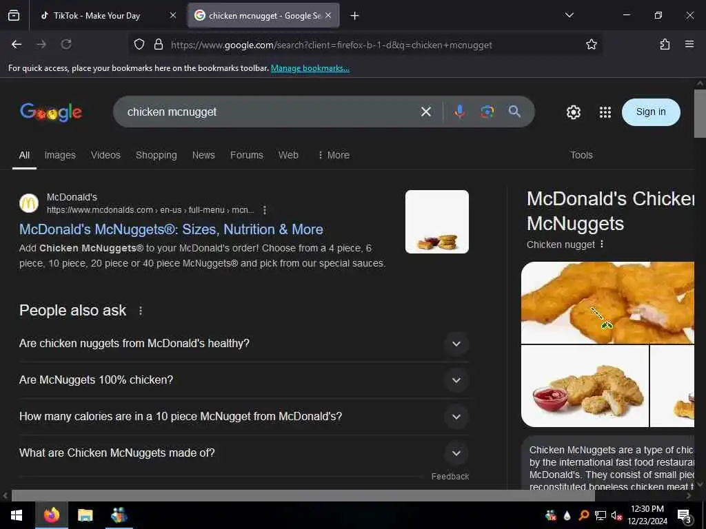Viewport: 706px width, 529px height.
Task: Open the McDonald's result options menu
Action: 265,210
